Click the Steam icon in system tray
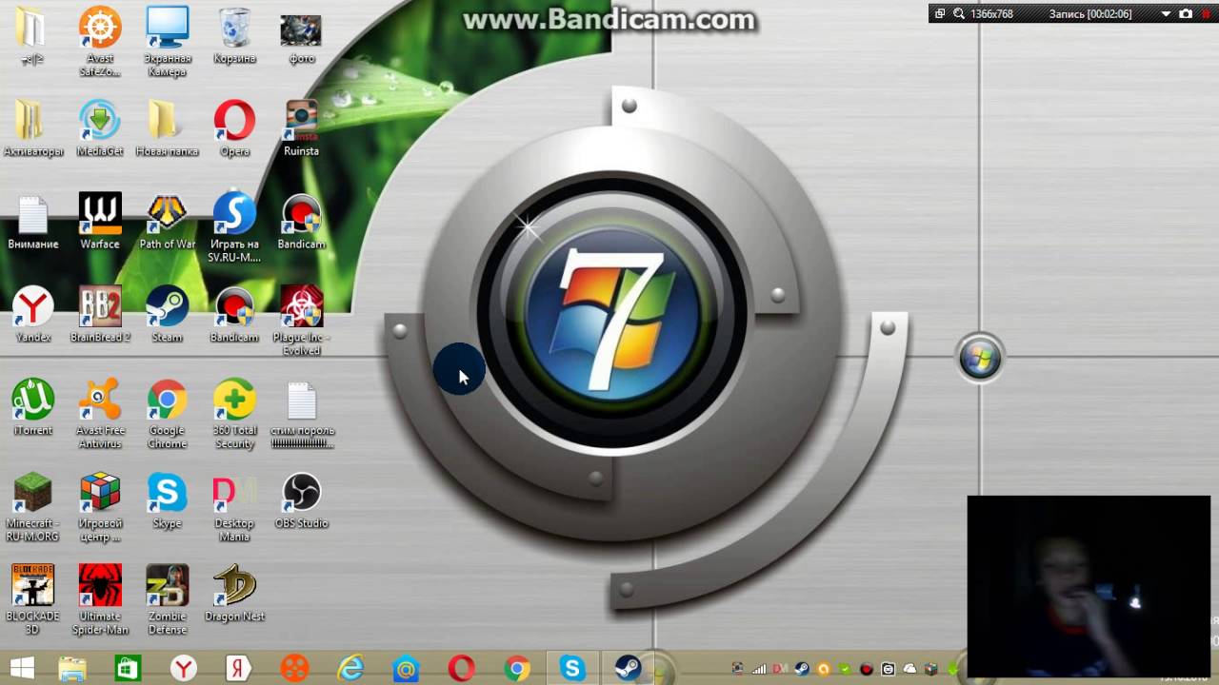This screenshot has width=1219, height=685. (802, 669)
